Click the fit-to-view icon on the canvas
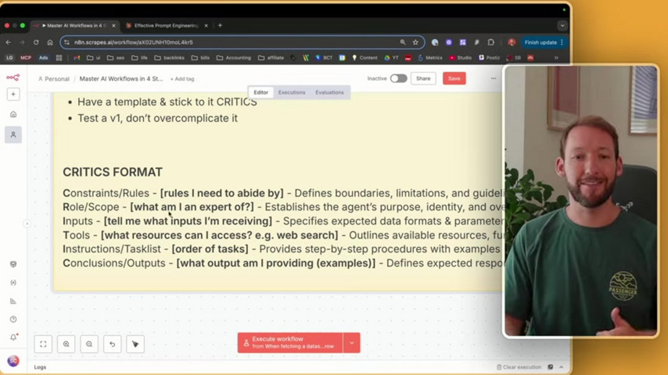The width and height of the screenshot is (668, 375). (43, 344)
